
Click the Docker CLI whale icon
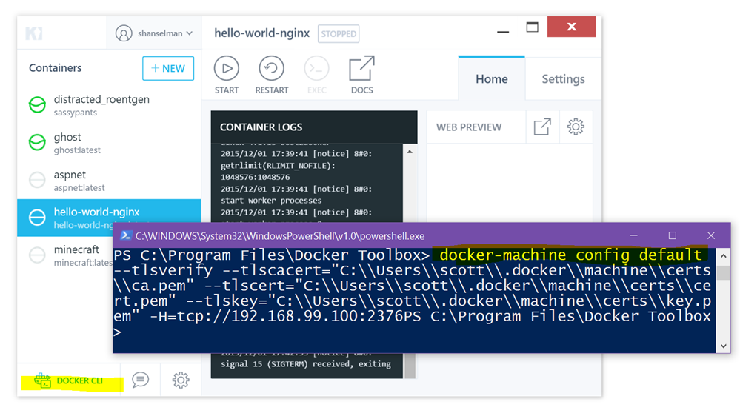42,380
